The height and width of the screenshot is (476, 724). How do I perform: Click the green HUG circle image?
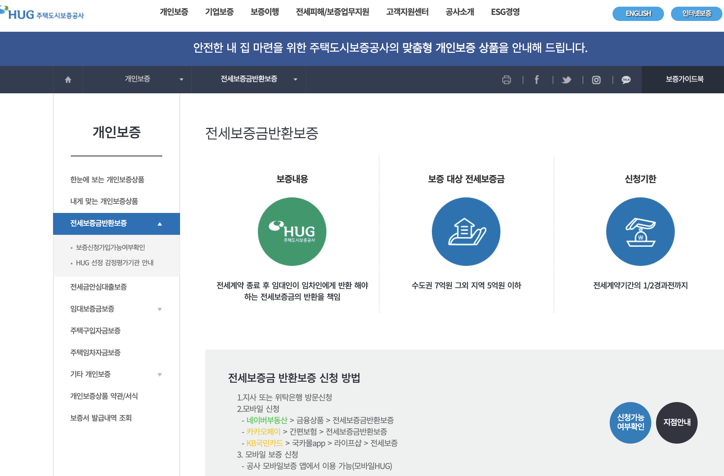coord(292,232)
